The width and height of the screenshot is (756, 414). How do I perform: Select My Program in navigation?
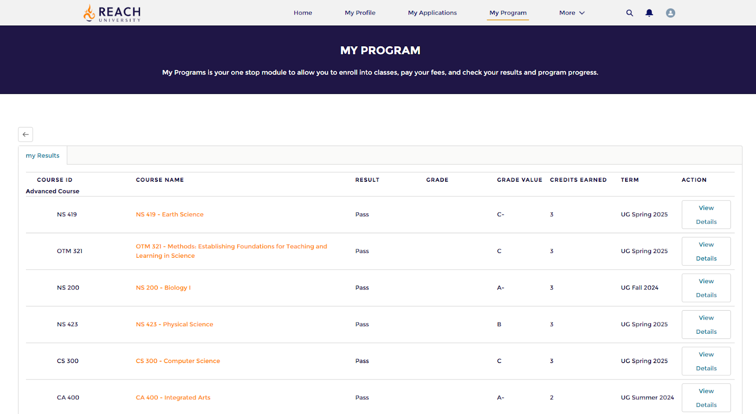507,13
